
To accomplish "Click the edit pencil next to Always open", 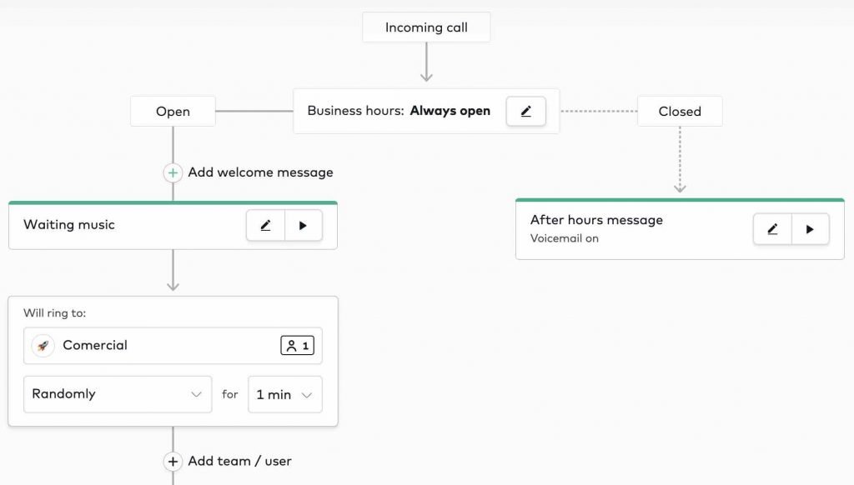I will tap(525, 111).
